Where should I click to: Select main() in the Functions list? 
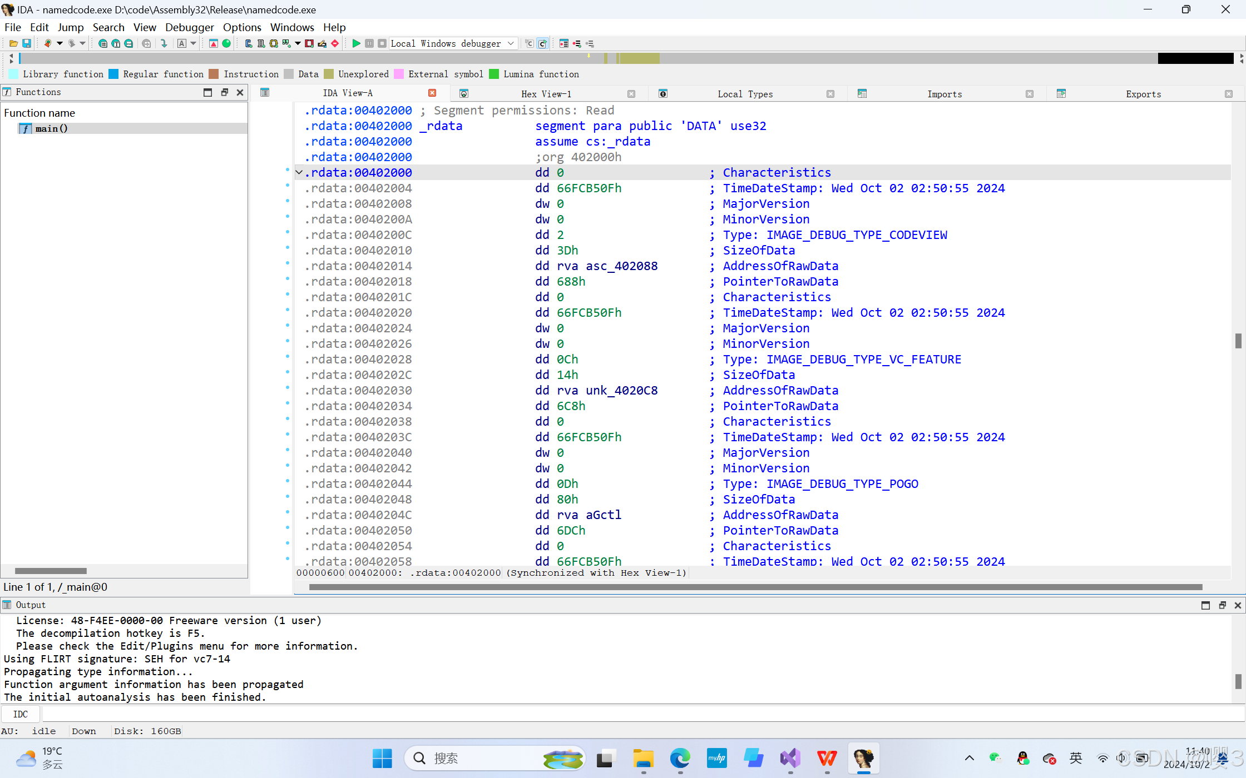[x=51, y=128]
